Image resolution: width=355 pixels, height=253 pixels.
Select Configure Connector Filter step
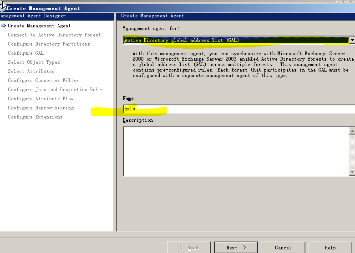tap(43, 81)
